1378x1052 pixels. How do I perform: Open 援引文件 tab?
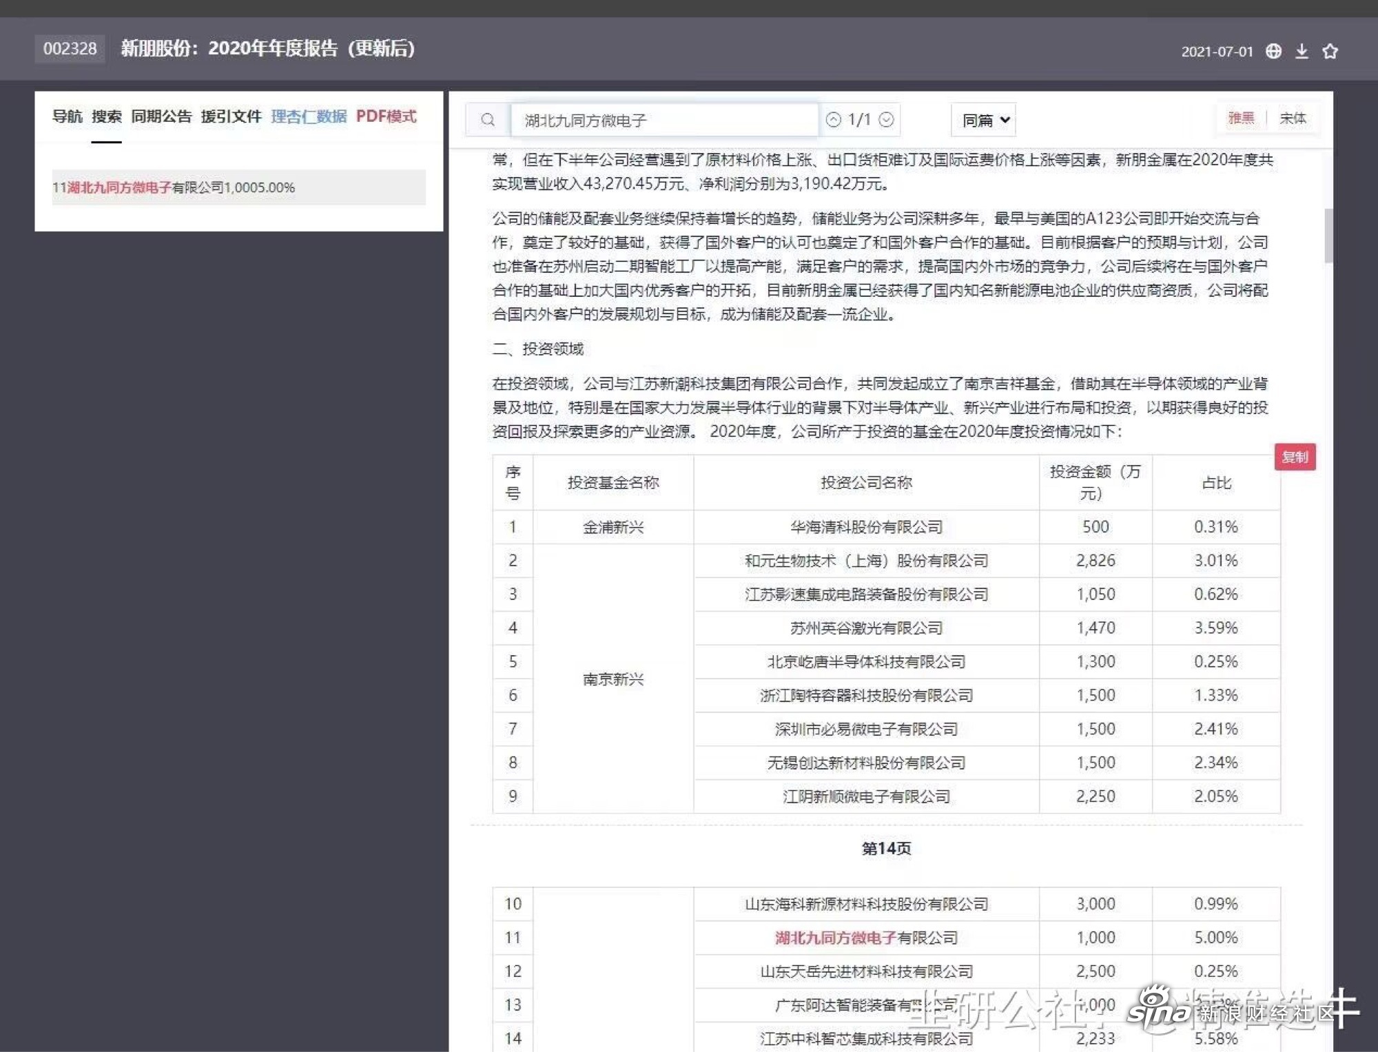[x=232, y=116]
